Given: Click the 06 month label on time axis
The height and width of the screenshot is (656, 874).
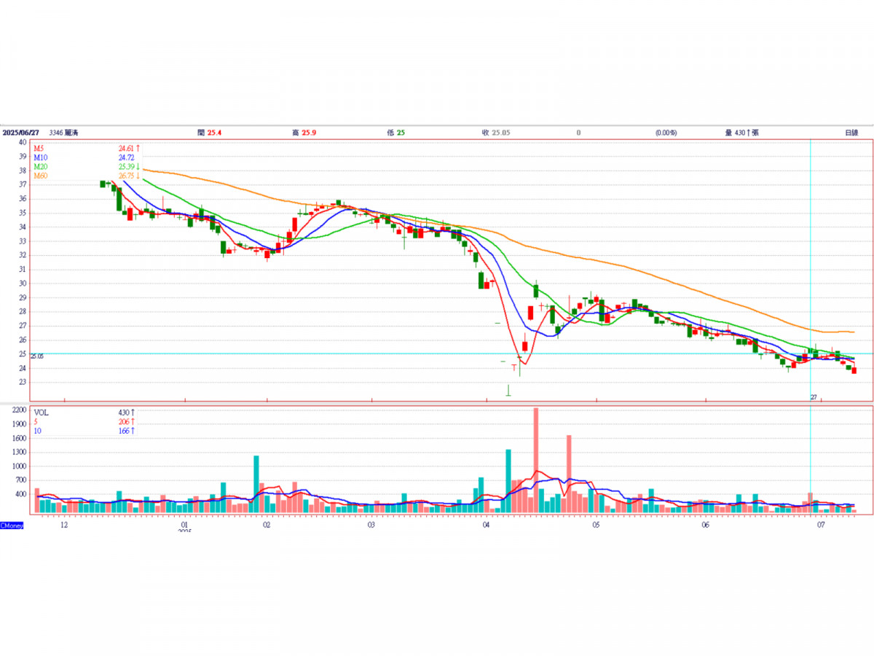Looking at the screenshot, I should pos(705,525).
